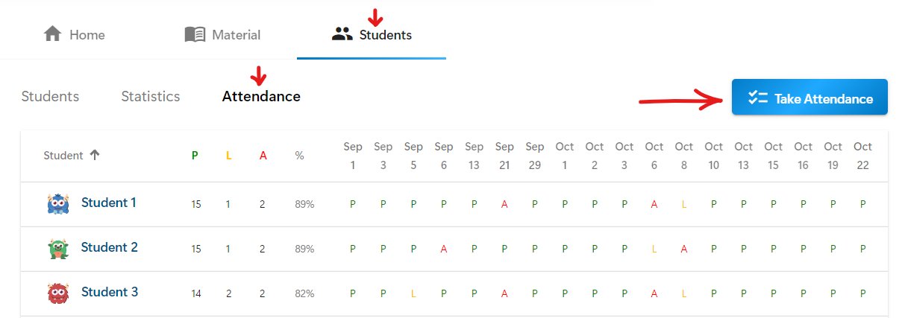Viewport: 905px width, 318px height.
Task: Sort by the yellow L column header
Action: tap(229, 155)
